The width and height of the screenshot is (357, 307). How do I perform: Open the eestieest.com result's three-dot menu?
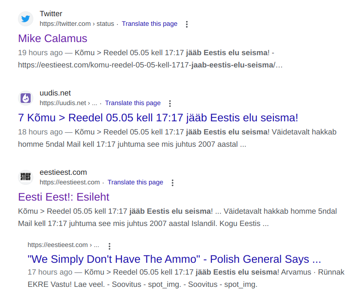point(173,183)
